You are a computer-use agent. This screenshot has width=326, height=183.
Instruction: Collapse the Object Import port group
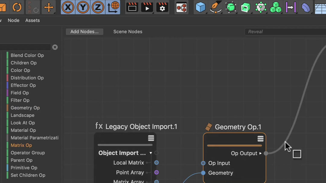(x=151, y=153)
